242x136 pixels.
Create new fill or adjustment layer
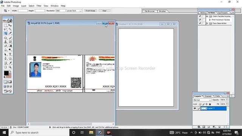(214, 127)
